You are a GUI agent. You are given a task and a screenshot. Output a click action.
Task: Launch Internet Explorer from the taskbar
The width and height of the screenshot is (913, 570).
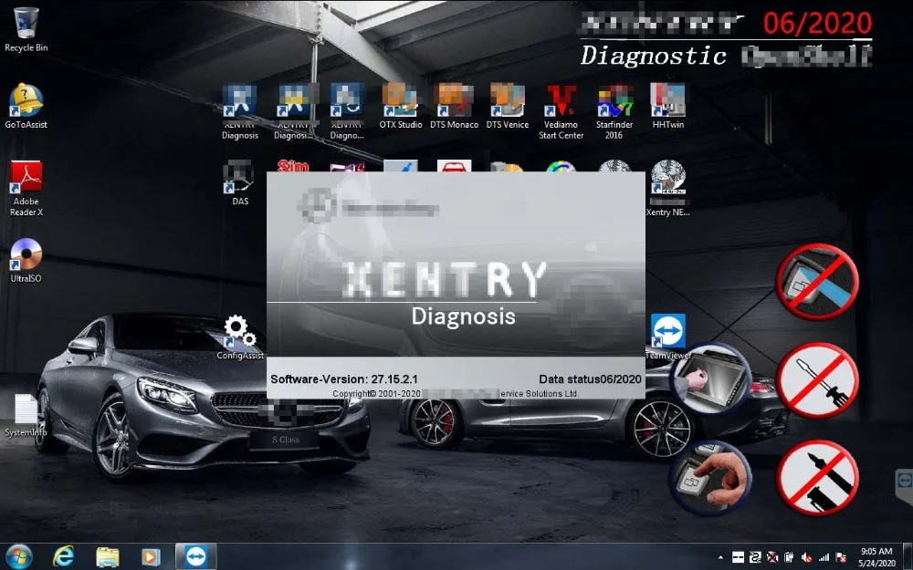coord(63,556)
